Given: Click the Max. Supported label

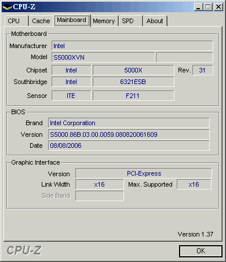Looking at the screenshot, I should point(150,184).
